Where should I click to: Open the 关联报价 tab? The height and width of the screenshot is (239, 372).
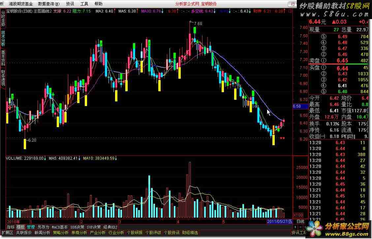point(23,233)
